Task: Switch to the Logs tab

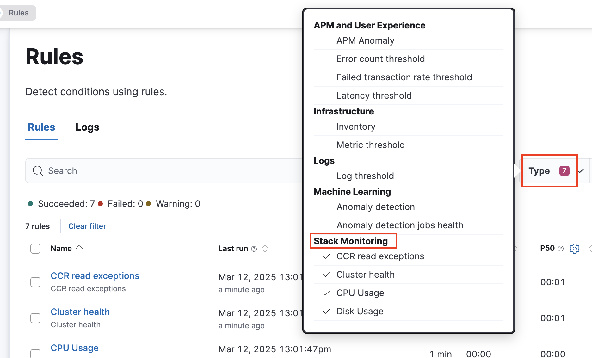Action: click(87, 127)
